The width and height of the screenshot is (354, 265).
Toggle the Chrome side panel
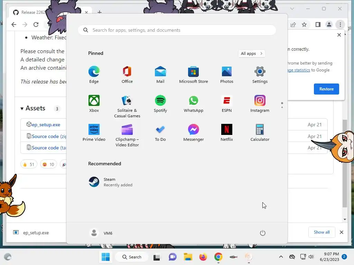[318, 24]
